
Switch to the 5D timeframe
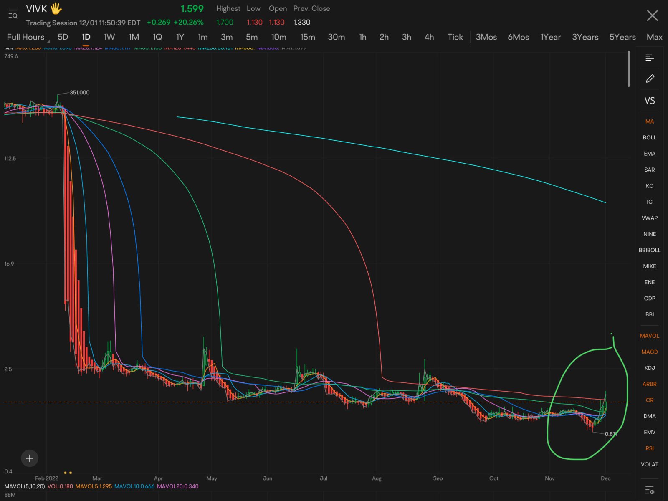(63, 37)
